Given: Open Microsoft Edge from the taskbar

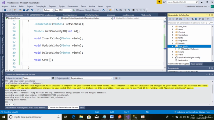Looking at the screenshot, I should point(74,117).
